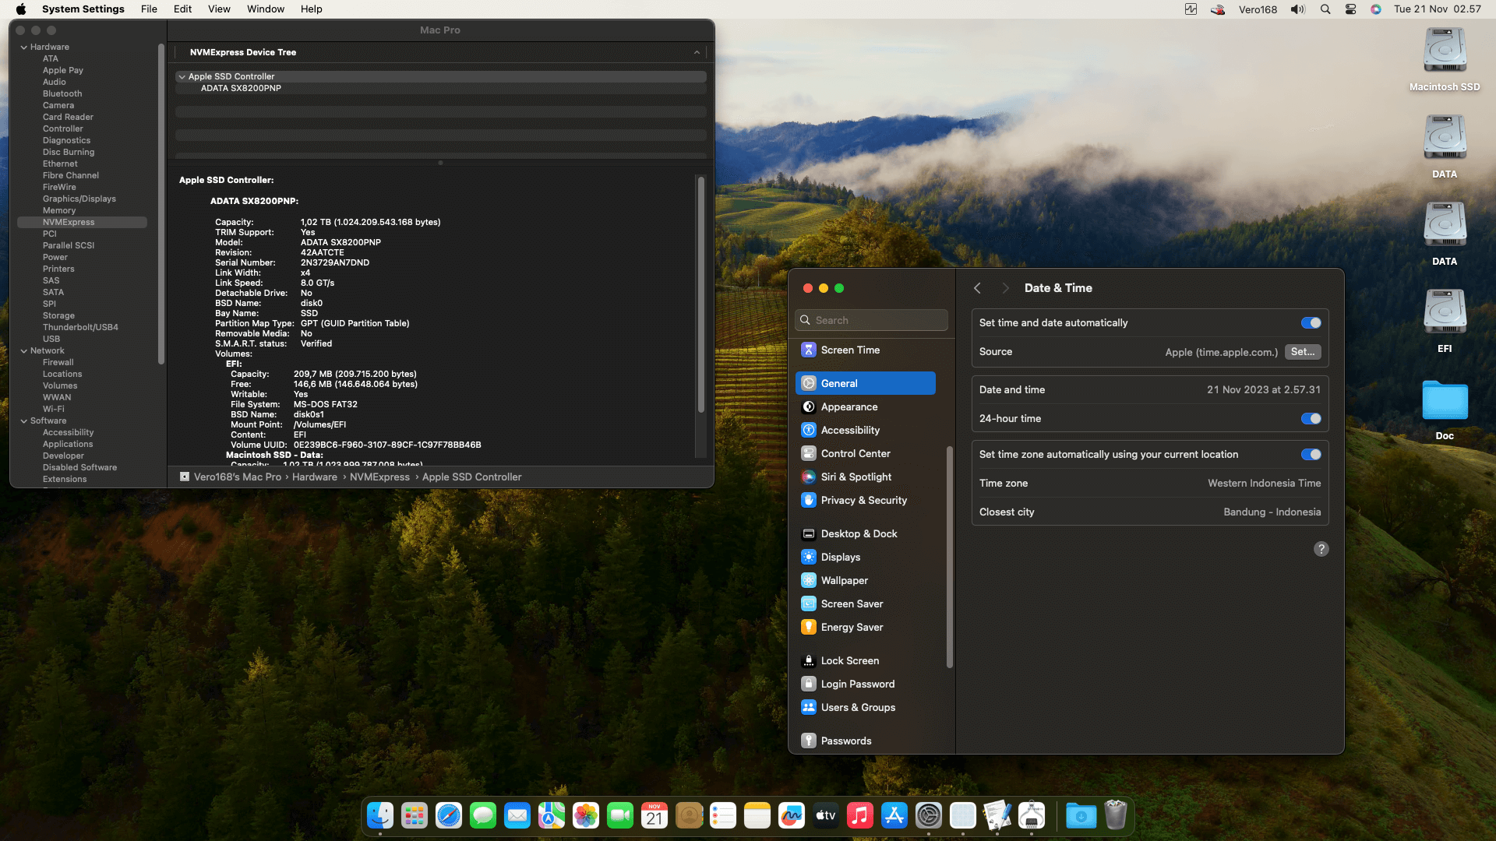Open the Window menu
This screenshot has height=841, width=1496.
pyautogui.click(x=265, y=9)
